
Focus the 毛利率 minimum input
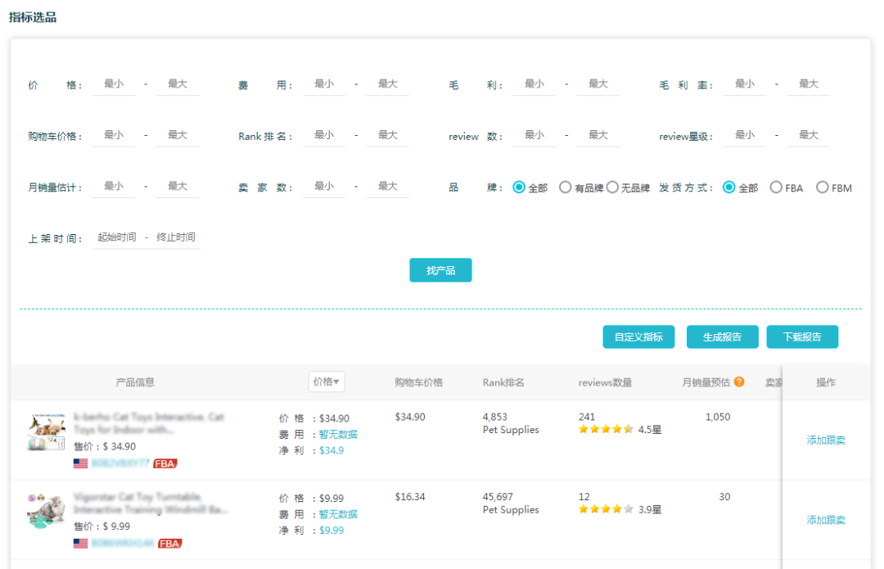point(745,84)
